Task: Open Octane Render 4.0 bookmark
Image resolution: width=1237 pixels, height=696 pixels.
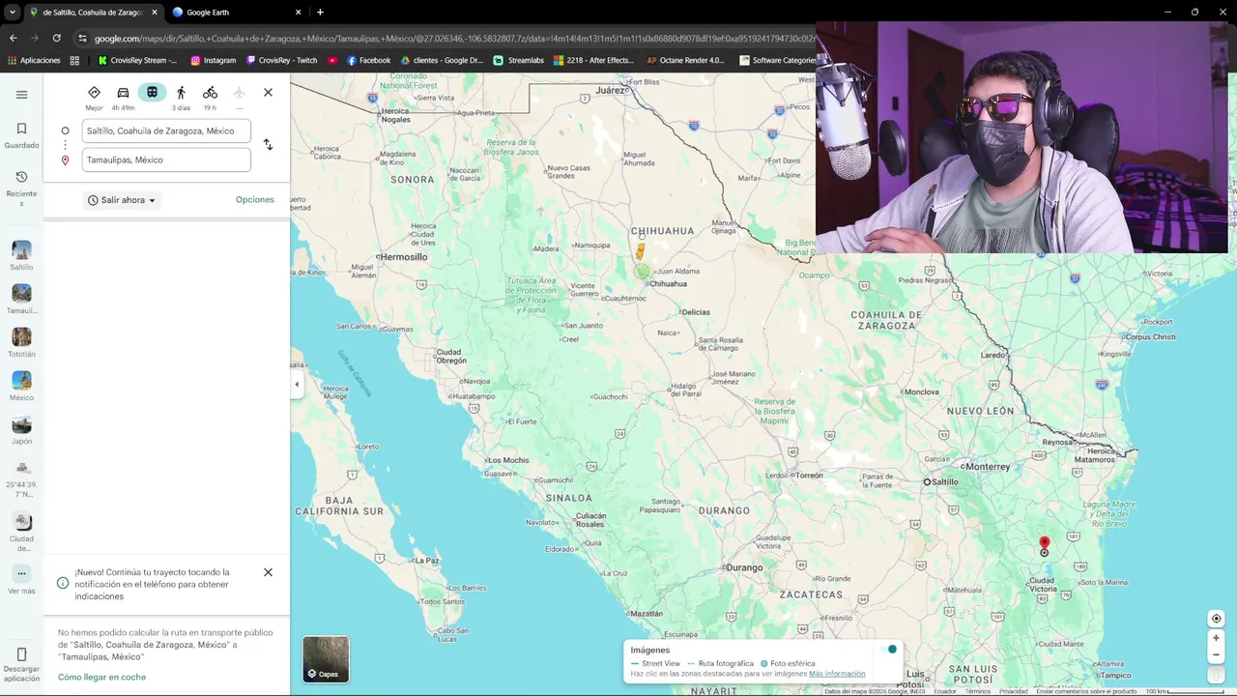Action: (x=685, y=60)
